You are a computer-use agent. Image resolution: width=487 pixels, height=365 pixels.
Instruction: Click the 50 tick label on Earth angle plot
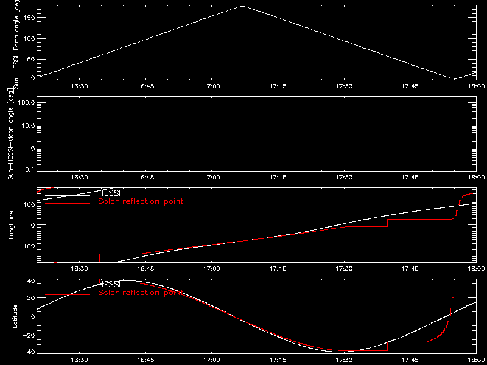tap(30, 59)
